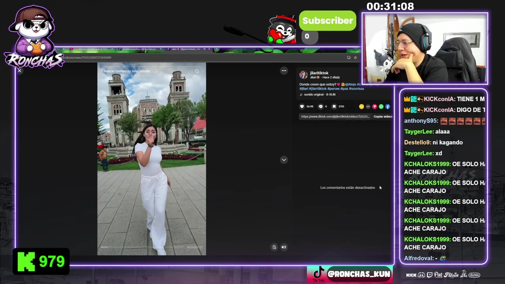Viewport: 505px width, 284px height.
Task: Click the playing TikTok video of woman in white
Action: 151,159
